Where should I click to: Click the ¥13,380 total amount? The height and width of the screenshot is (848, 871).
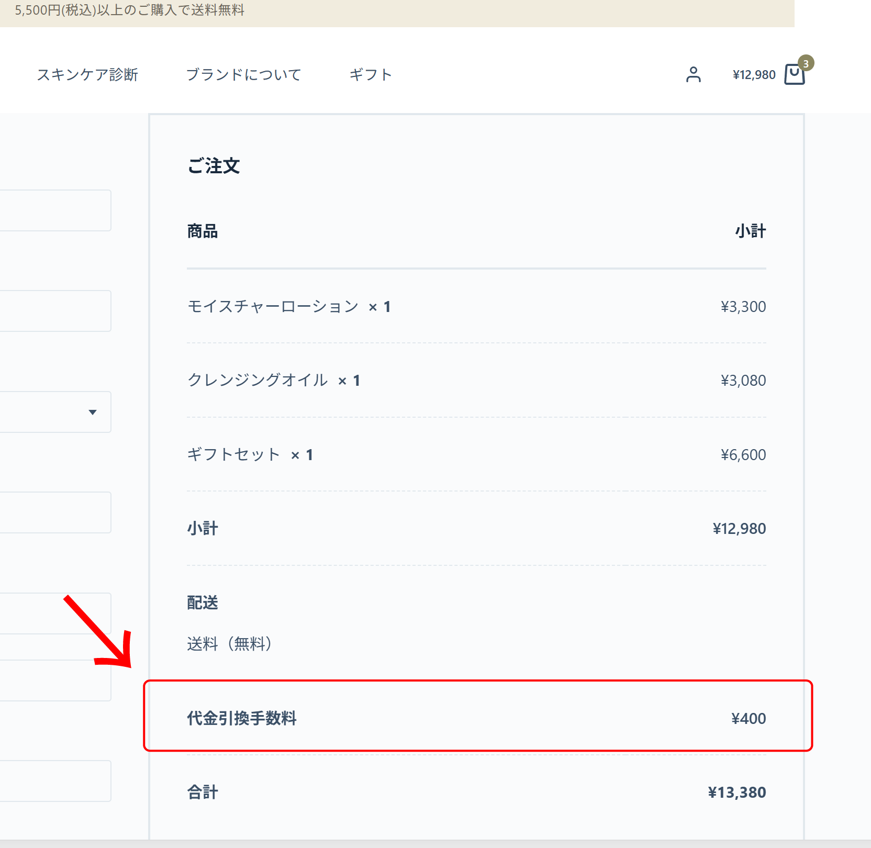click(x=737, y=793)
